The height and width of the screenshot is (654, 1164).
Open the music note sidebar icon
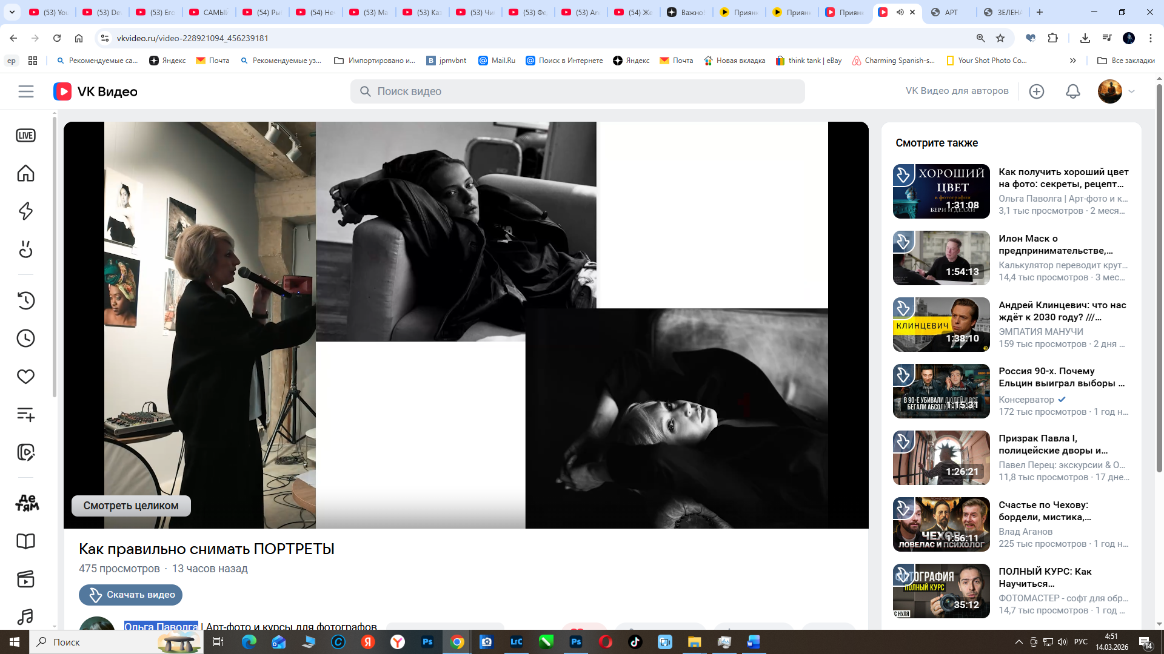[x=25, y=616]
